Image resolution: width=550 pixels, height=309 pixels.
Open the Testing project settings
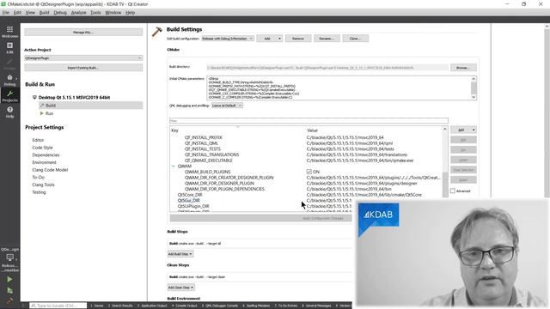[x=39, y=192]
